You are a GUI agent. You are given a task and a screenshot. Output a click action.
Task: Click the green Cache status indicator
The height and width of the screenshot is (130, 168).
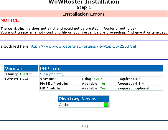click(106, 105)
